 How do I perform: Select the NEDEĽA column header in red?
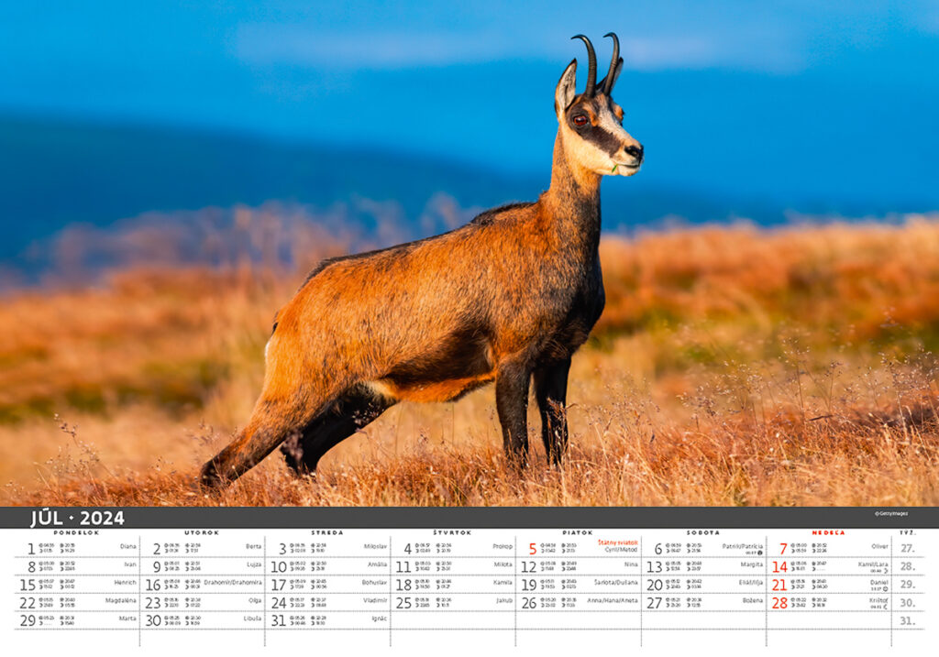click(x=828, y=532)
